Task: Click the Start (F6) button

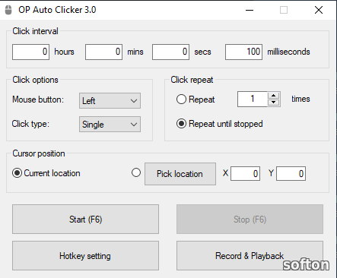Action: pos(85,220)
